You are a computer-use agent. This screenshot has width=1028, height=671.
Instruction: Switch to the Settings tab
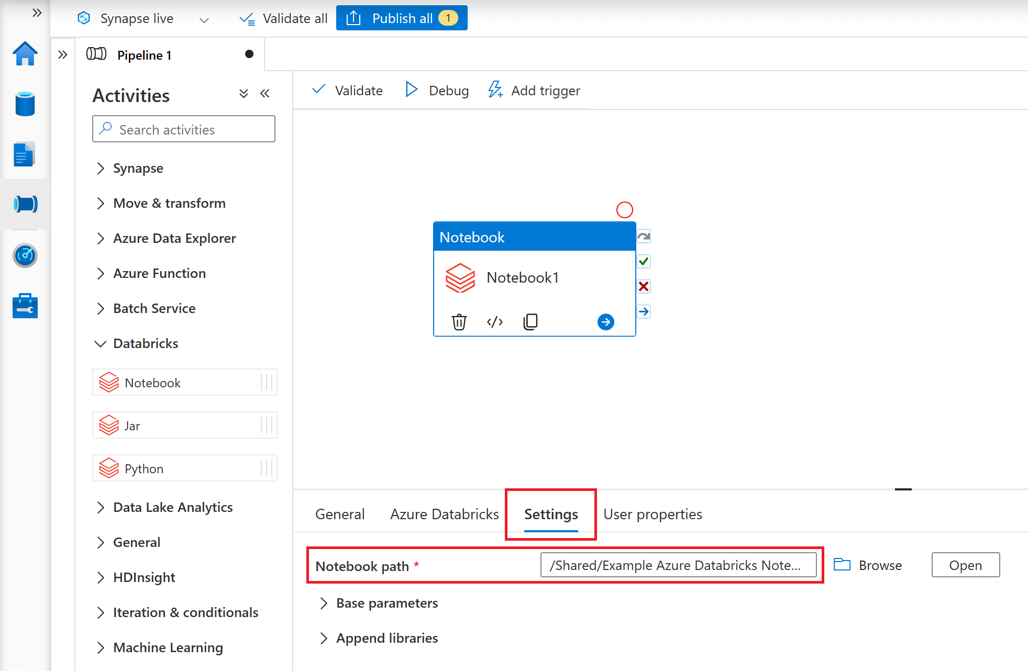(551, 514)
